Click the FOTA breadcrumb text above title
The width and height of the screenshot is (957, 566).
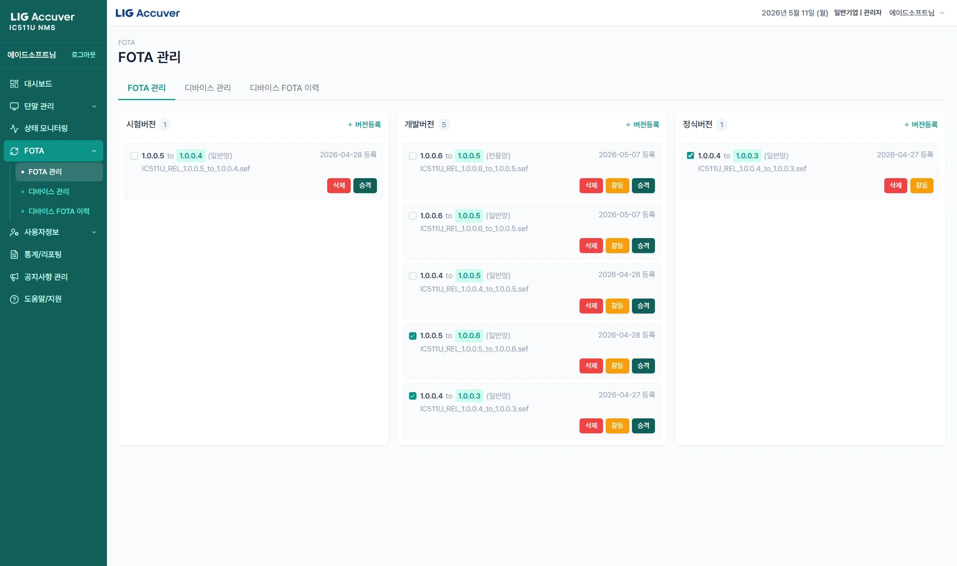click(127, 43)
